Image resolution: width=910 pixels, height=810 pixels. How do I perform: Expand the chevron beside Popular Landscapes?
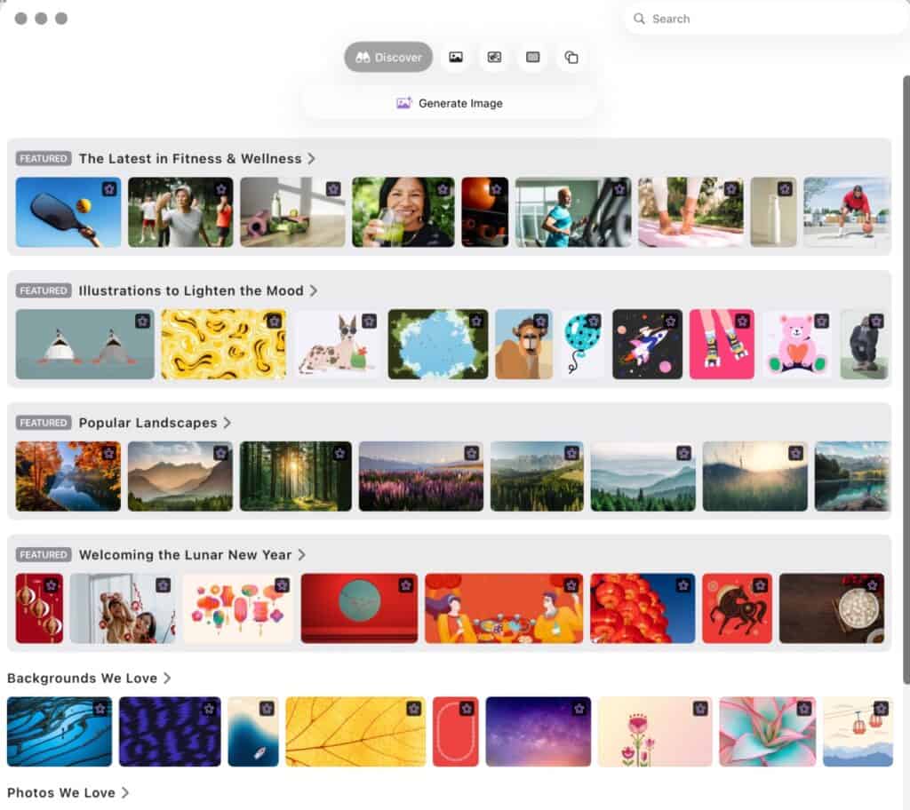(227, 423)
